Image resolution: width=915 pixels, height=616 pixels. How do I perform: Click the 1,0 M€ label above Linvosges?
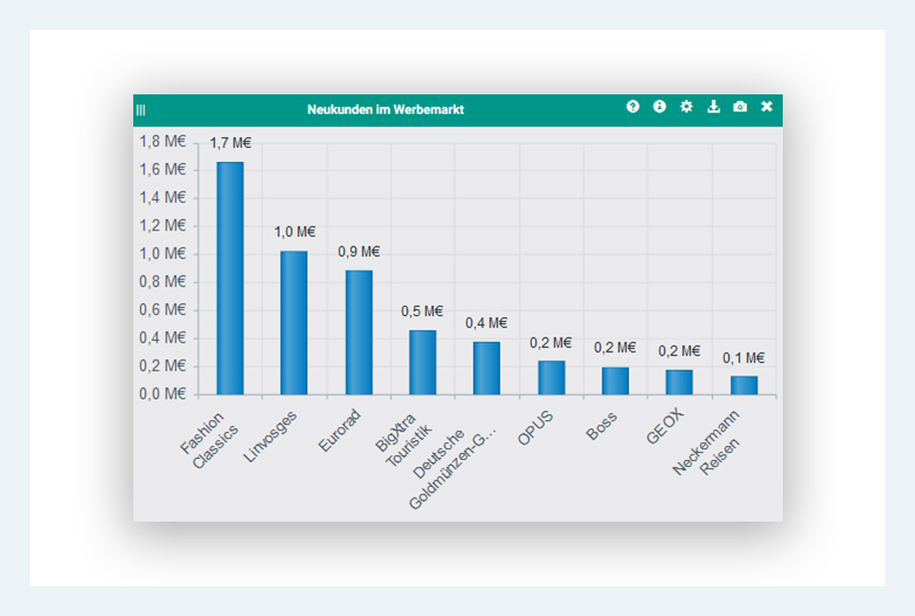[x=294, y=231]
